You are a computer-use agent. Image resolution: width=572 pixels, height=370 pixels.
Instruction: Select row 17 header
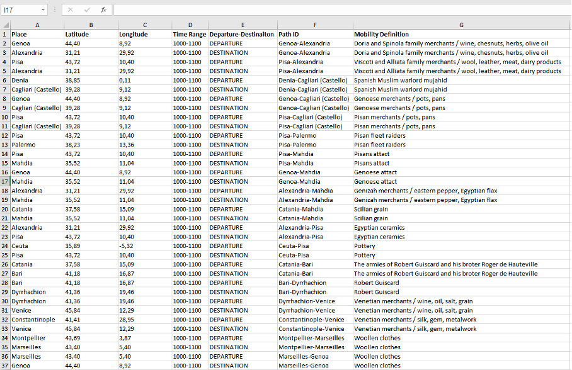click(x=5, y=181)
